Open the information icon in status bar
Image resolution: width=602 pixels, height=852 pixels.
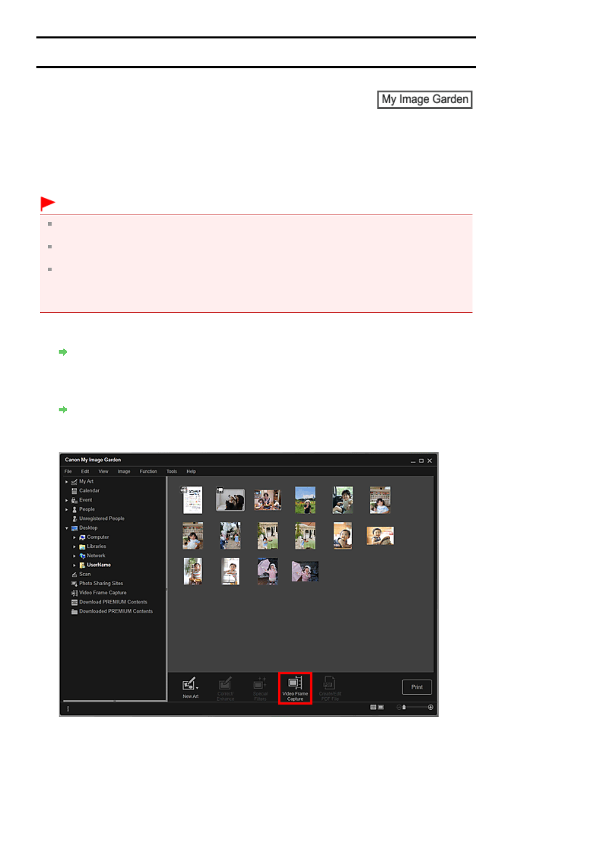point(68,709)
